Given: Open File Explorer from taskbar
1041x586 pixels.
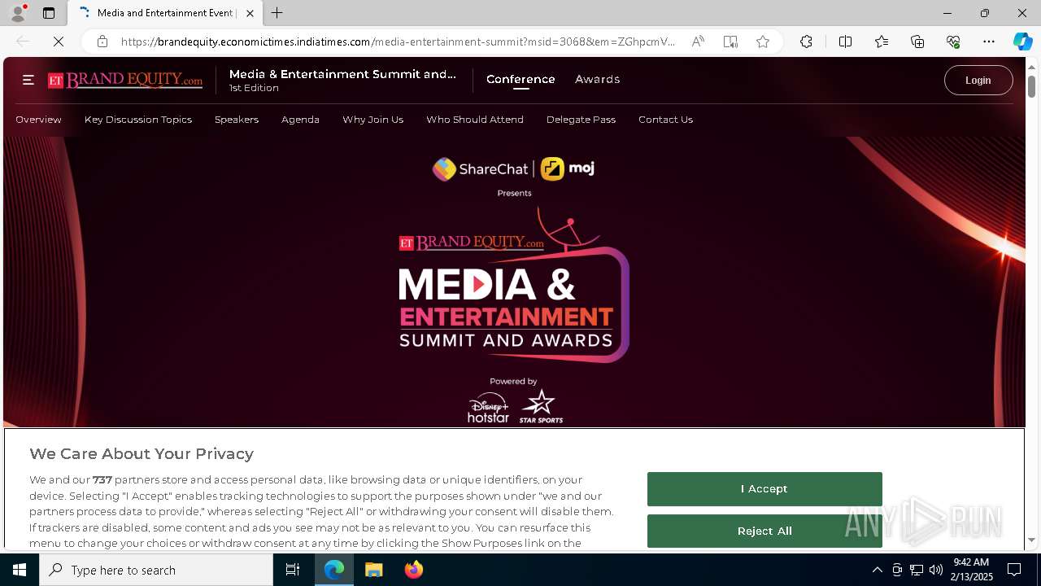Looking at the screenshot, I should click(373, 570).
